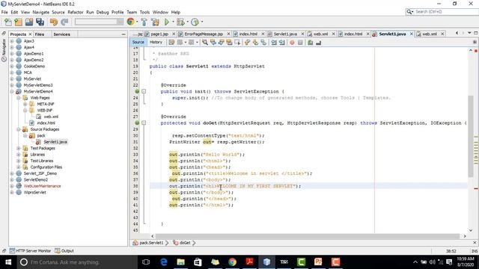
Task: Open the Tools menu
Action: [x=144, y=12]
